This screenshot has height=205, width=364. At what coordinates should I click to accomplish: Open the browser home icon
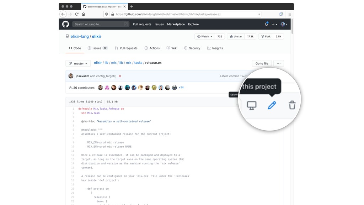[83, 14]
